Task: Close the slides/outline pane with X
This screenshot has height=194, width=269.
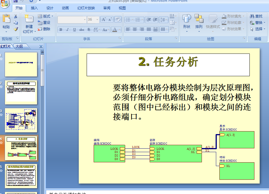Action: click(x=41, y=47)
